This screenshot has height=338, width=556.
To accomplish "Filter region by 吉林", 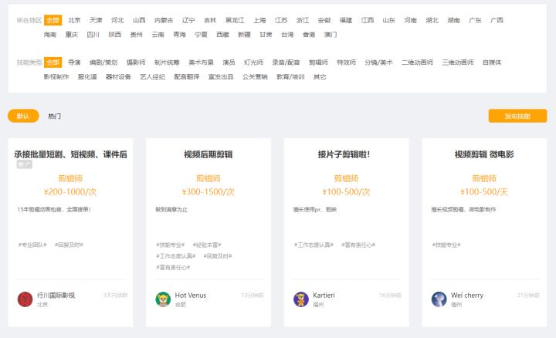I will click(210, 20).
